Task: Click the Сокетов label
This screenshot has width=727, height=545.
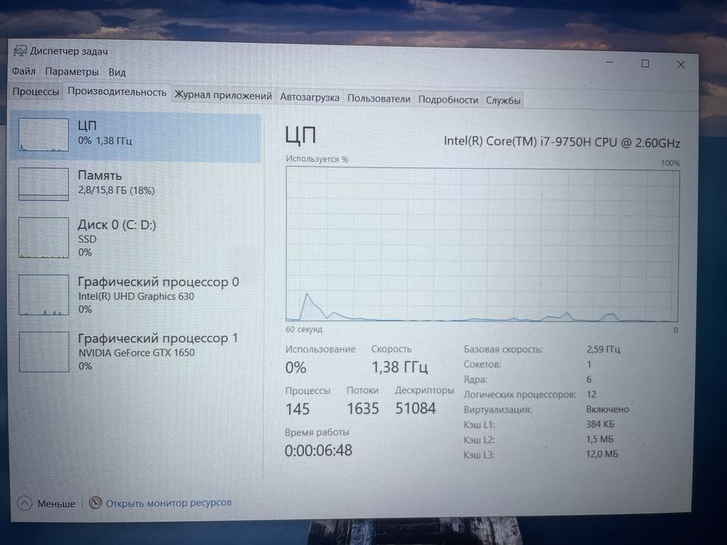Action: (x=482, y=364)
